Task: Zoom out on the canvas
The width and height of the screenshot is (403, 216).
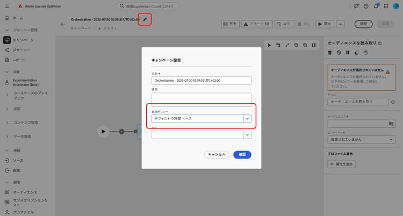Action: tap(296, 45)
